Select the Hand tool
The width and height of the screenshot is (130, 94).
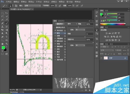[2, 44]
